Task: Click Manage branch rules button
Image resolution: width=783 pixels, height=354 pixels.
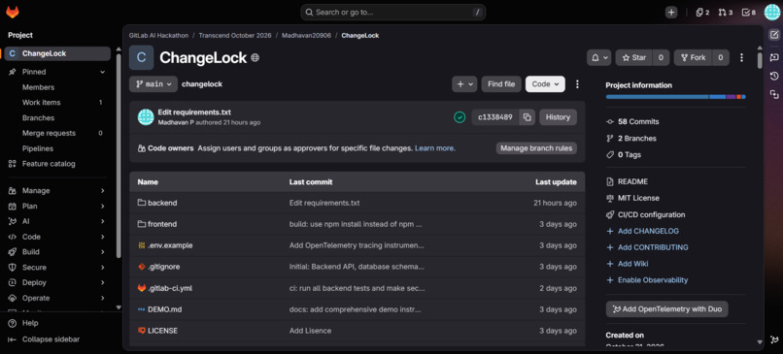Action: [536, 148]
